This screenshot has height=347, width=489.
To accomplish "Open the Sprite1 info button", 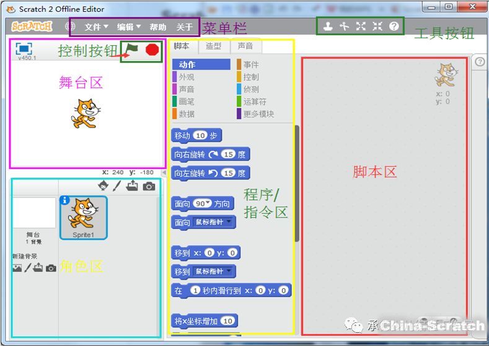I will pos(64,200).
